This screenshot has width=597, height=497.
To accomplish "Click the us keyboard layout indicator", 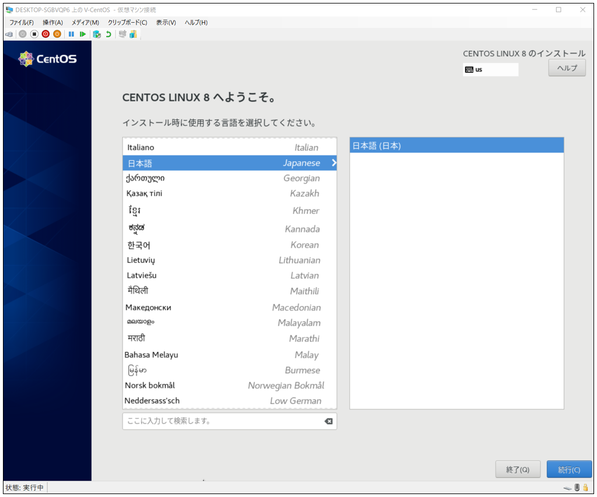I will tap(490, 69).
